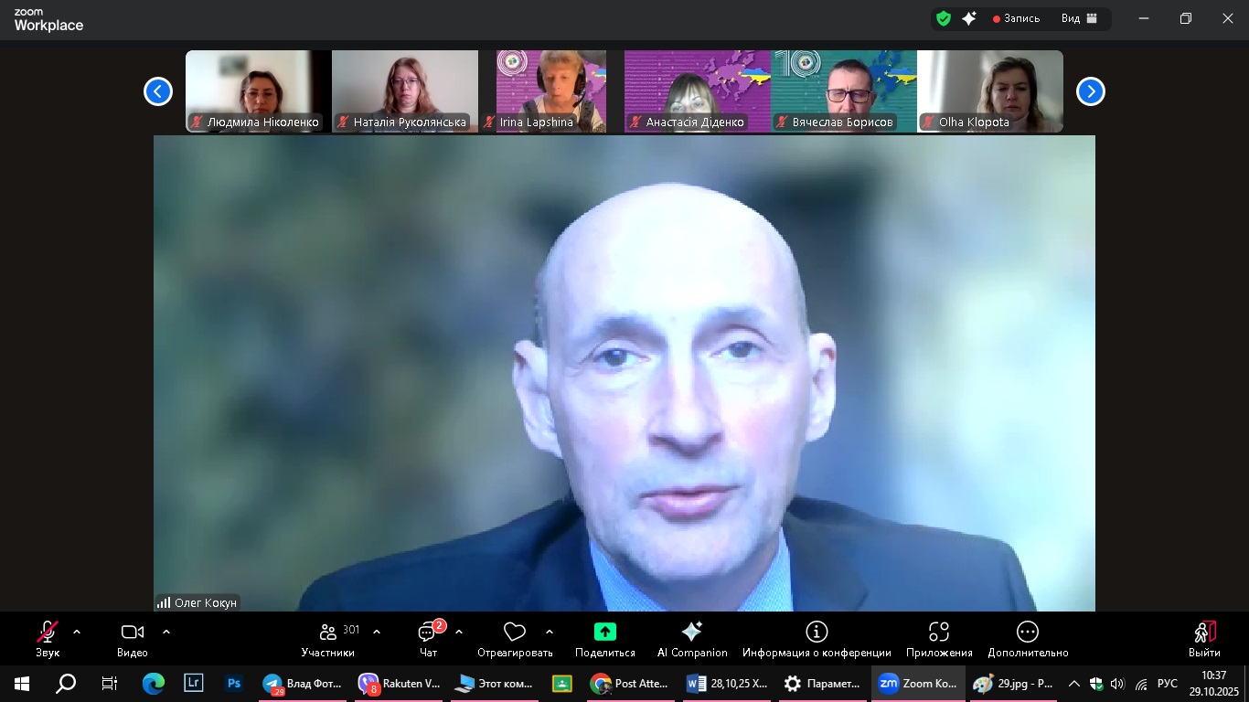Click the Выйти leave meeting button
1249x702 pixels.
[1204, 637]
